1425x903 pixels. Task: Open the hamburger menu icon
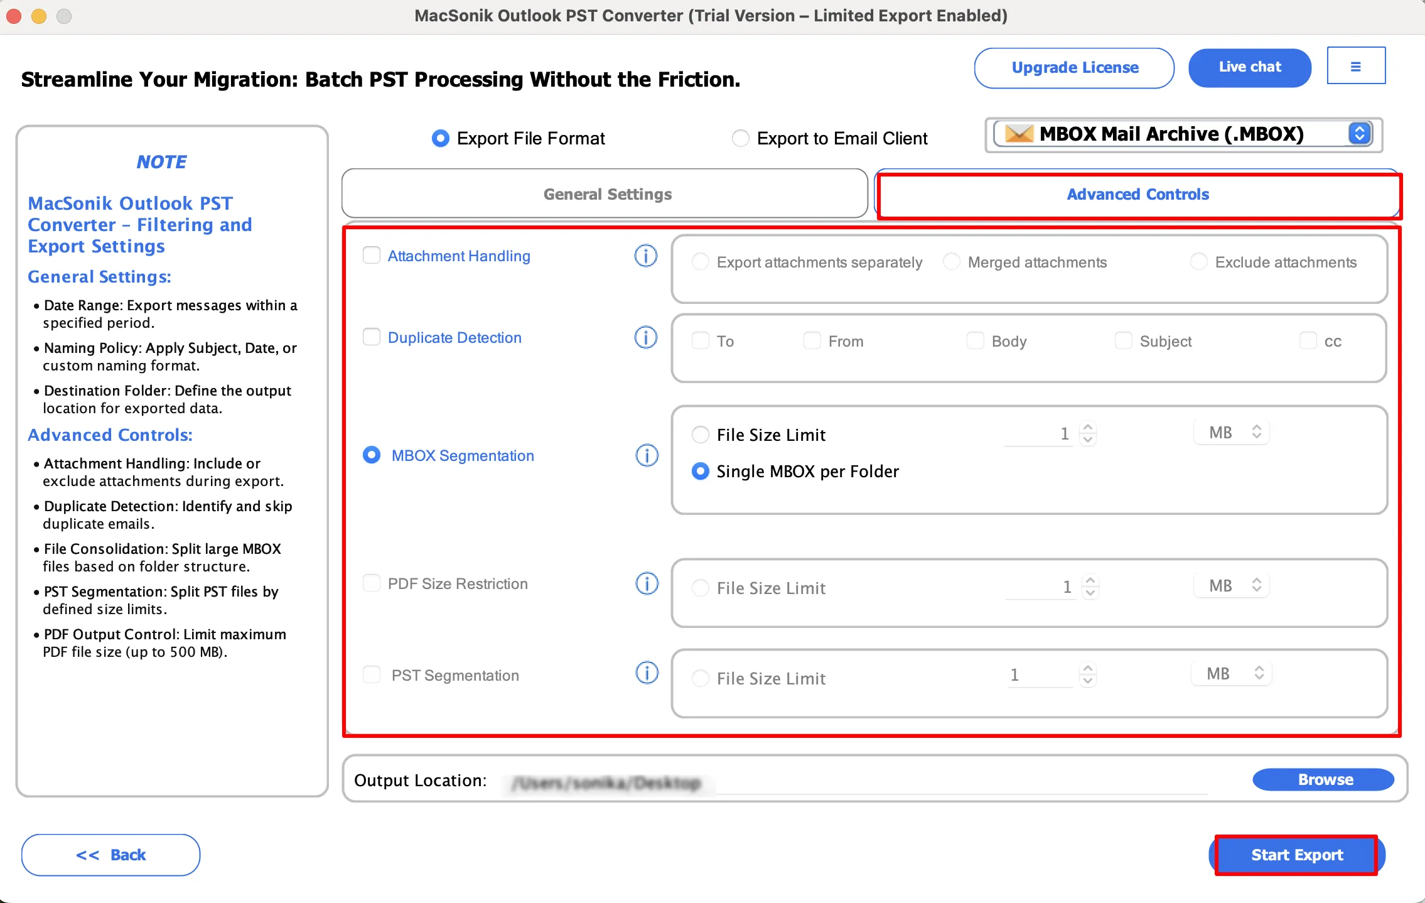point(1356,66)
